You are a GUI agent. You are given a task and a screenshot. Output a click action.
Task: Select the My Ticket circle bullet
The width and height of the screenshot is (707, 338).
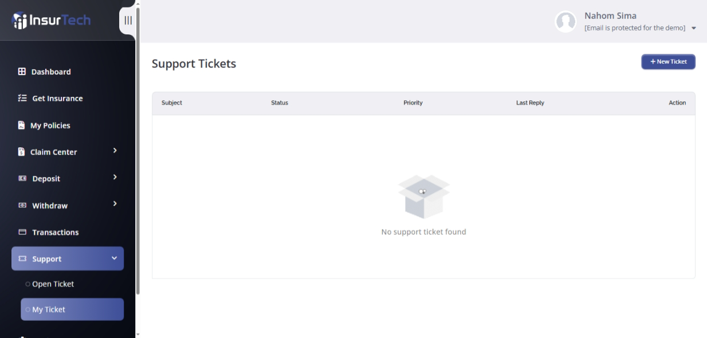(28, 309)
